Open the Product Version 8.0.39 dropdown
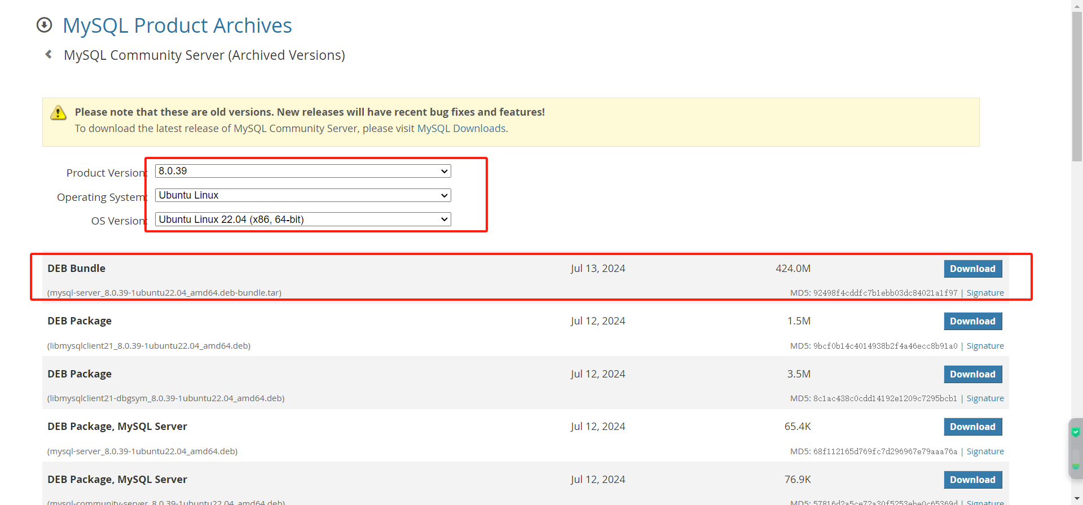 click(x=303, y=171)
